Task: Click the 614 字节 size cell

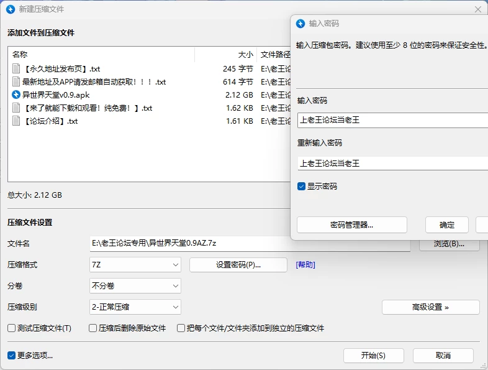Action: click(x=238, y=81)
